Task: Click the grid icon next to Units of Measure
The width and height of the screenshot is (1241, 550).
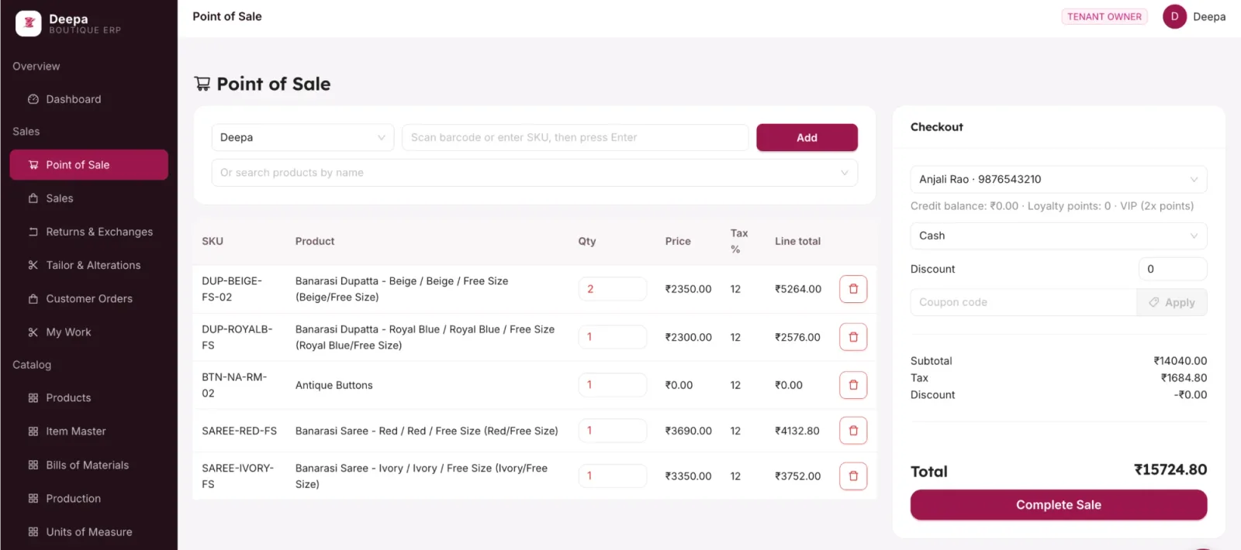Action: point(33,532)
